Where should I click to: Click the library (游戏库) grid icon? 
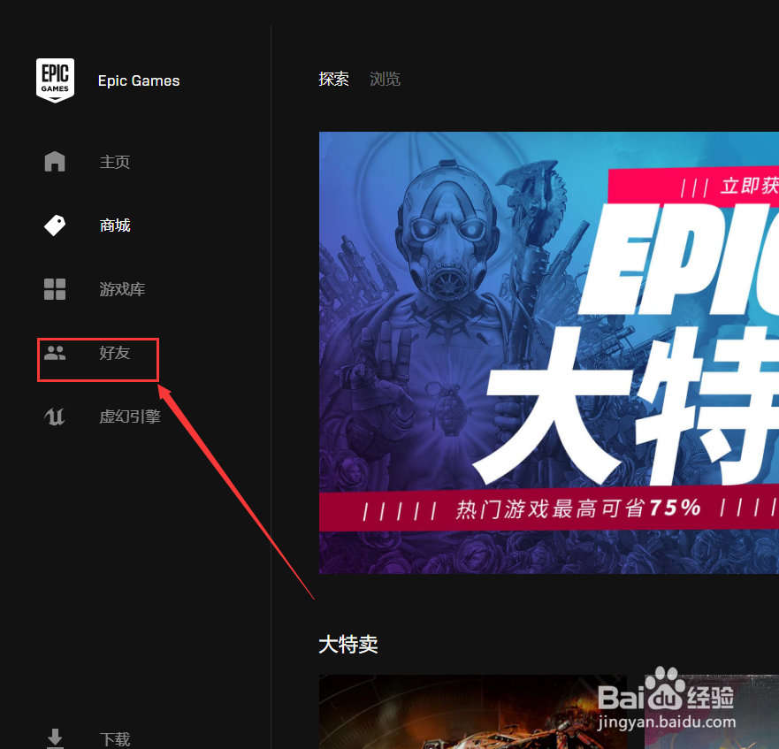click(x=55, y=289)
